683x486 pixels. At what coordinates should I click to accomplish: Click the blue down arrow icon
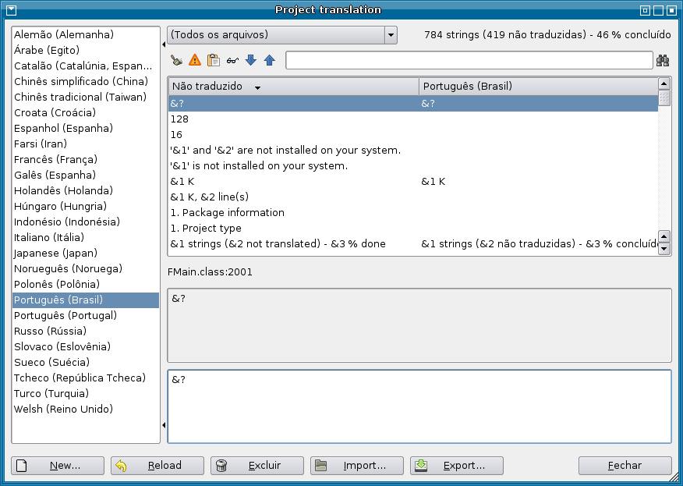[251, 60]
